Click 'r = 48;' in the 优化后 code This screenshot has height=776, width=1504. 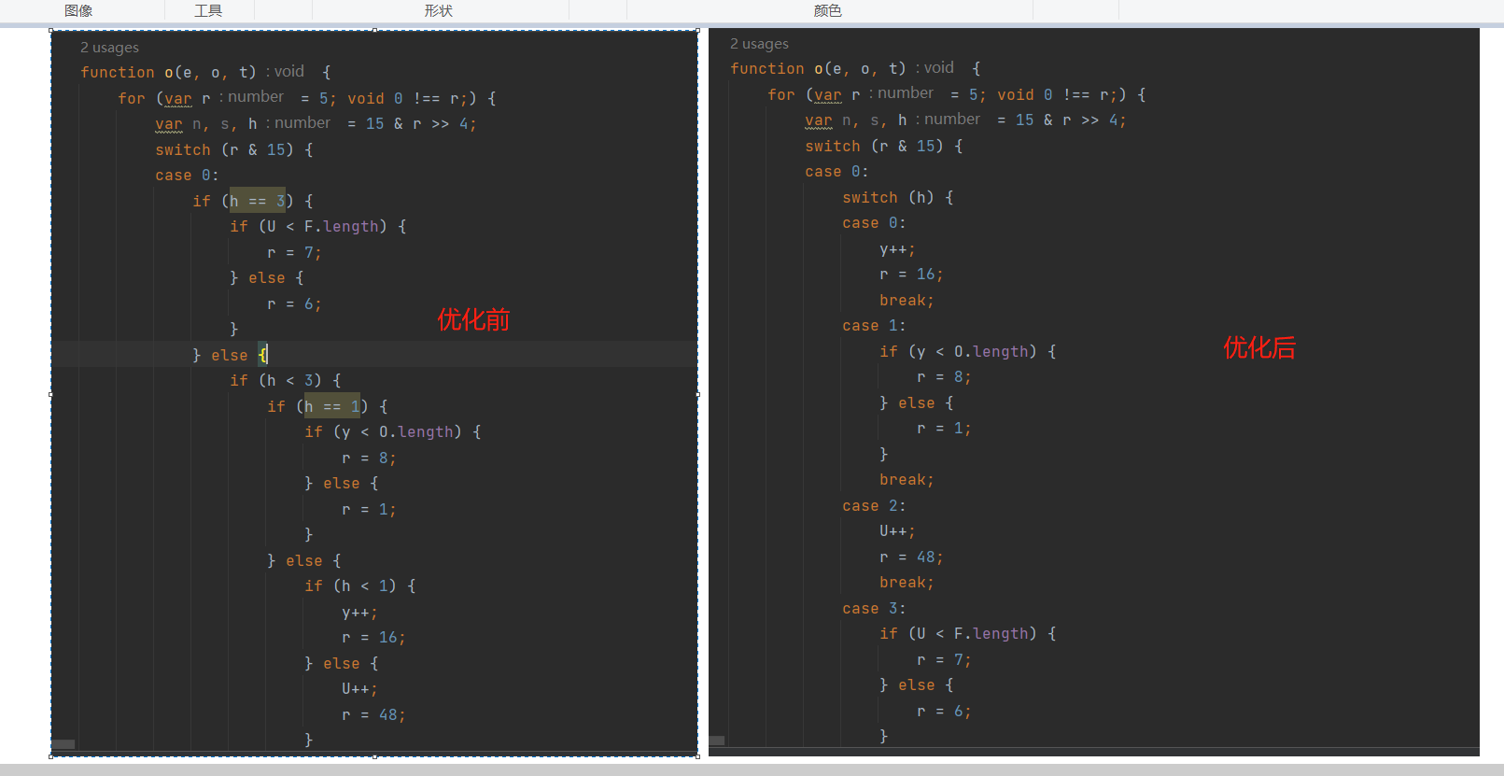click(x=911, y=557)
